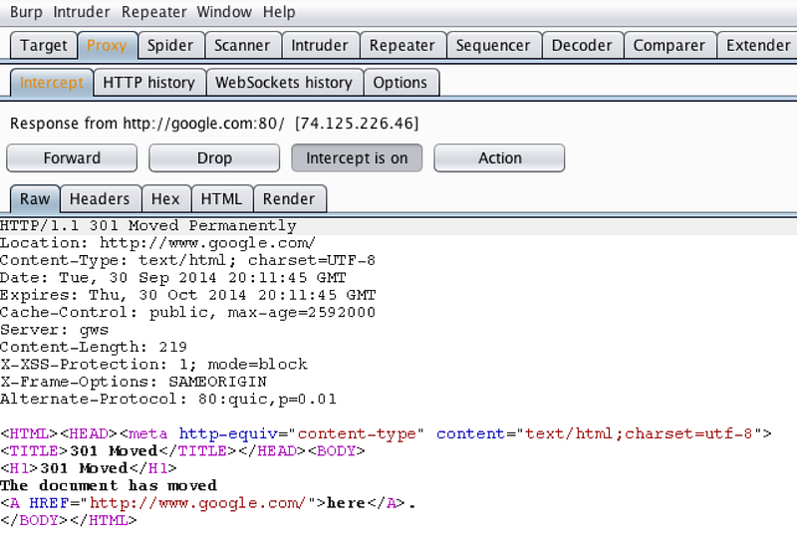Click the 'Content-Length: 219' header line

(94, 347)
